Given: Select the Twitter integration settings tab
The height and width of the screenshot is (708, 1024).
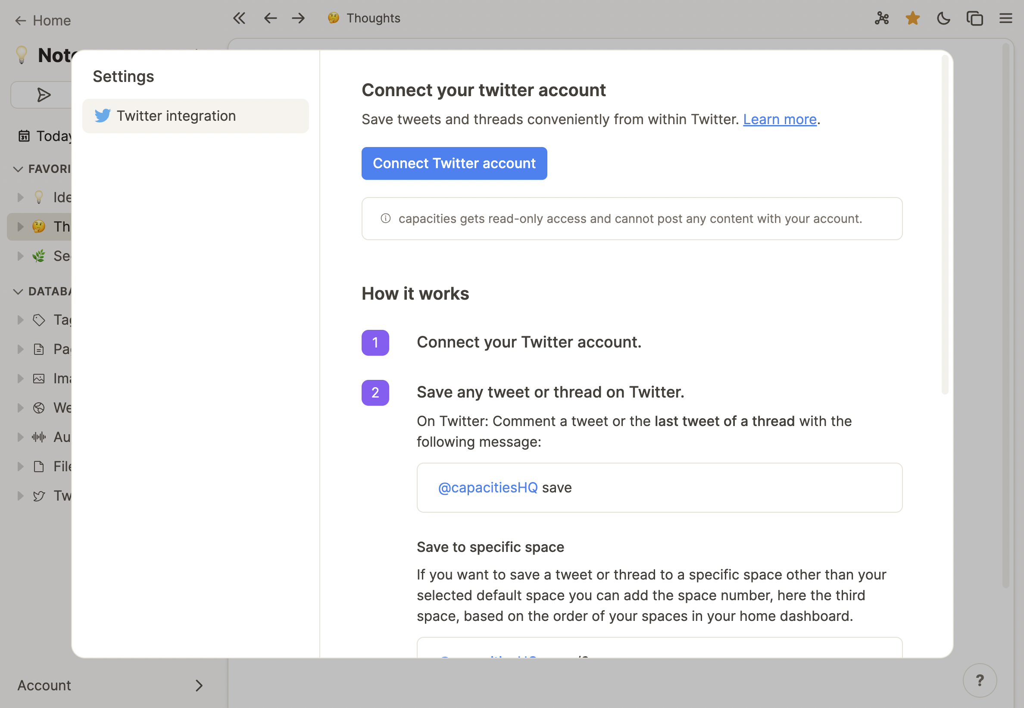Looking at the screenshot, I should pyautogui.click(x=196, y=116).
